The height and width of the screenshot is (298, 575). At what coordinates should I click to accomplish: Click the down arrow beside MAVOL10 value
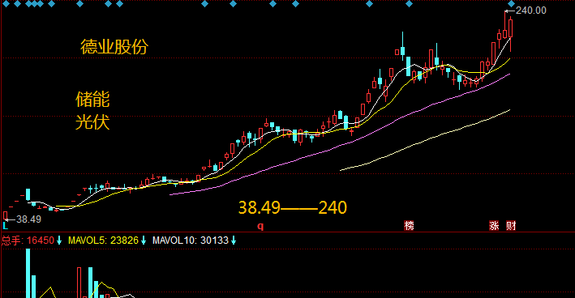click(234, 241)
